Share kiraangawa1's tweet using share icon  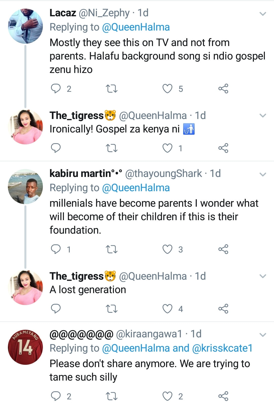223,396
